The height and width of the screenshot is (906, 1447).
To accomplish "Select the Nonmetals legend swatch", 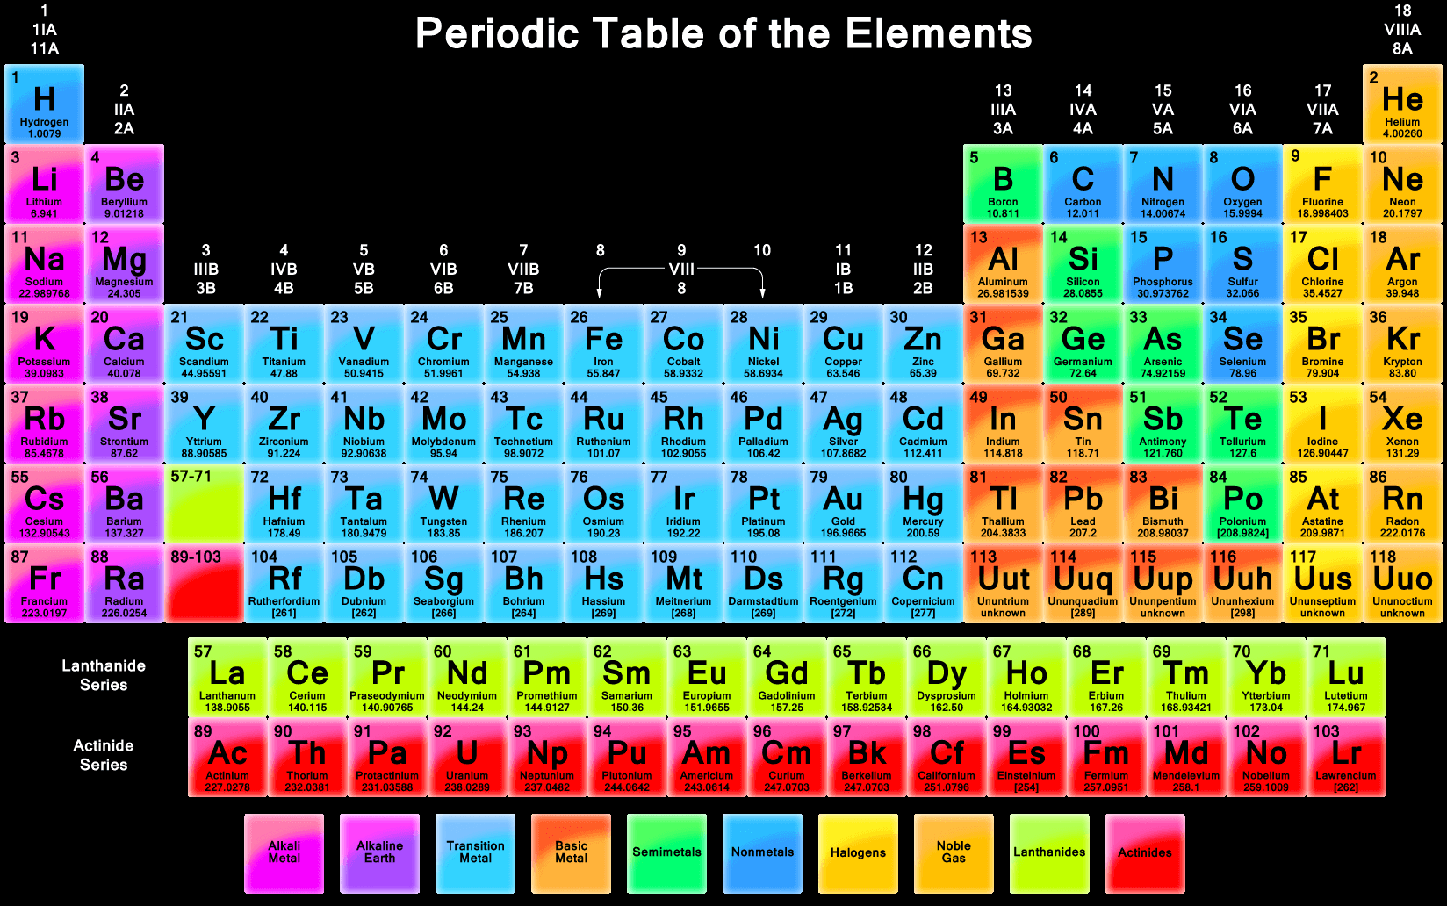I will 762,853.
